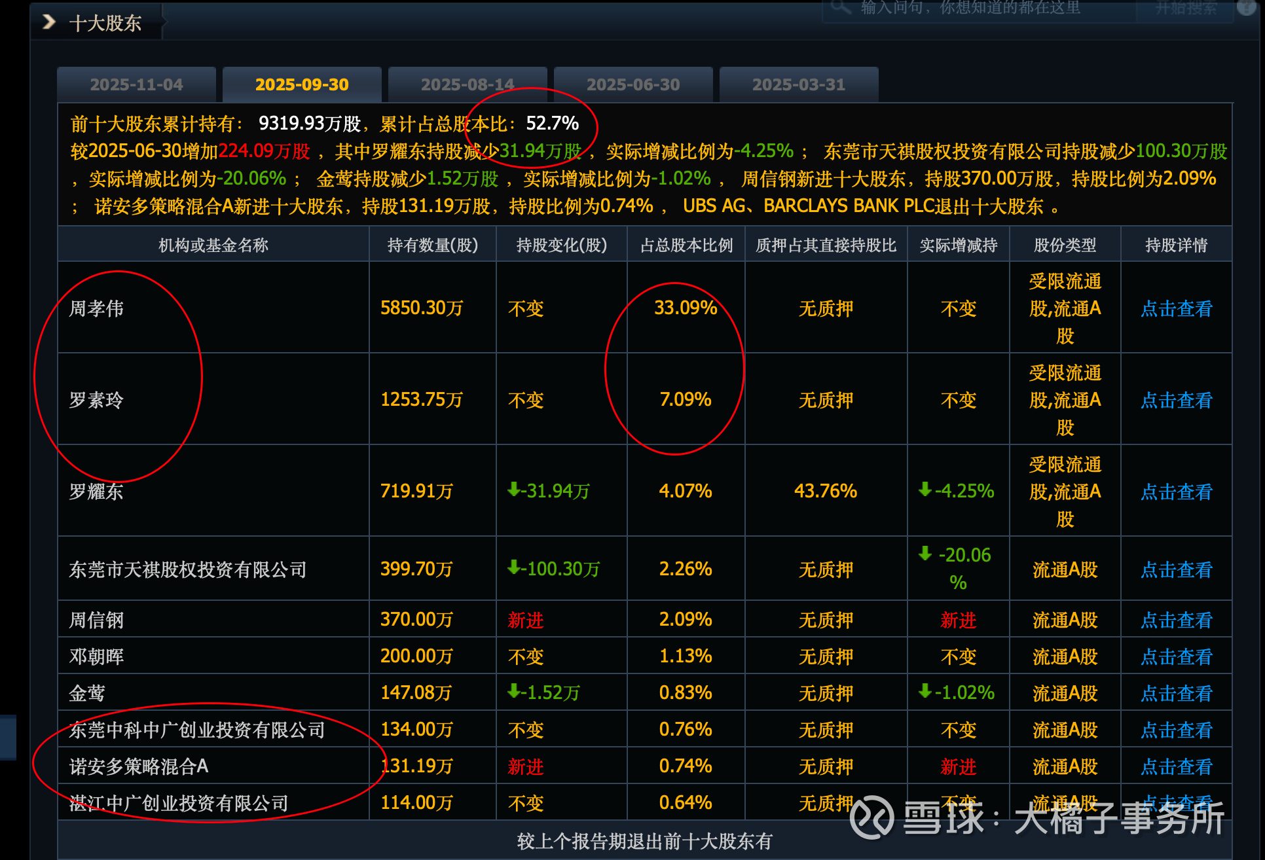Viewport: 1265px width, 860px height.
Task: Open 点击查看 link for 周信钢
Action: pyautogui.click(x=1176, y=620)
